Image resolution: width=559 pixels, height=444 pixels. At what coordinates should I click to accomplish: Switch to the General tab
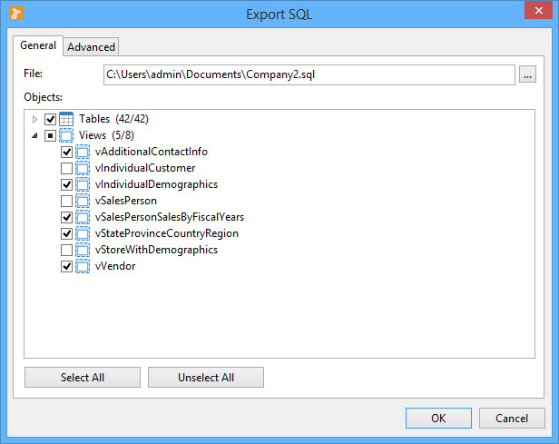pyautogui.click(x=38, y=45)
